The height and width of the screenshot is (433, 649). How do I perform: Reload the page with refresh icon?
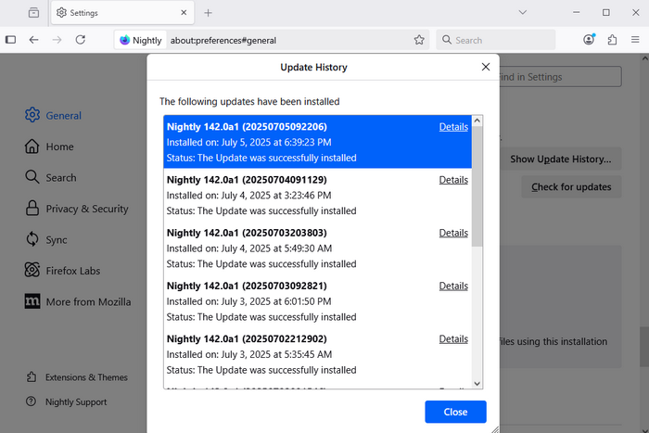(x=81, y=40)
